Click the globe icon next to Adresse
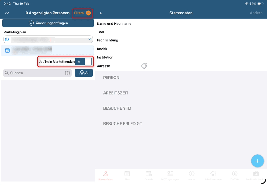The image size is (267, 185). (x=144, y=66)
